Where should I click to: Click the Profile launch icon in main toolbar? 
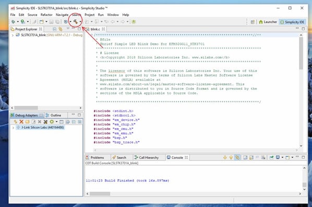(x=23, y=21)
